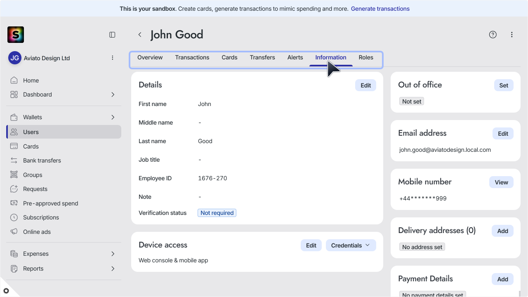Click Web console & mobile app text
Image resolution: width=528 pixels, height=297 pixels.
click(173, 260)
